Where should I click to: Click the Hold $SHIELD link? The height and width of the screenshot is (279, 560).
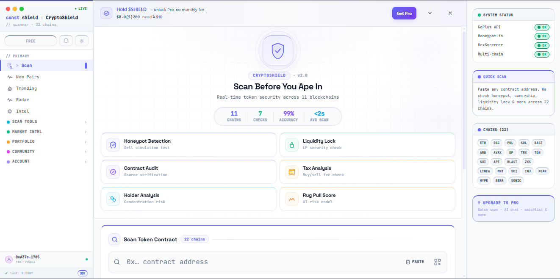click(x=131, y=9)
